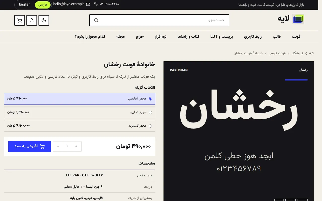Click the phone number ۰۳۱-۹۱۰۰۴۲۵۰
The image size is (322, 201).
click(109, 4)
